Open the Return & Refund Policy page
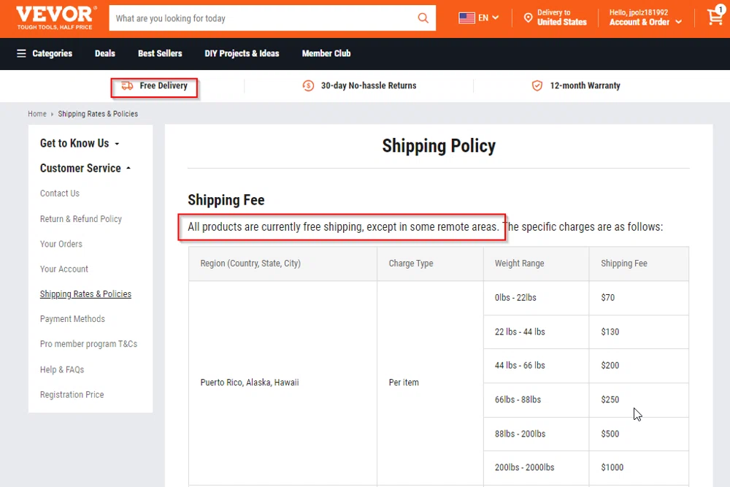730x487 pixels. (80, 218)
